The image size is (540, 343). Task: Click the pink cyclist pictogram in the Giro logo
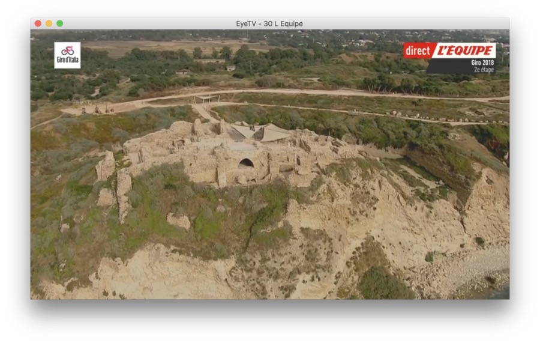pos(67,50)
